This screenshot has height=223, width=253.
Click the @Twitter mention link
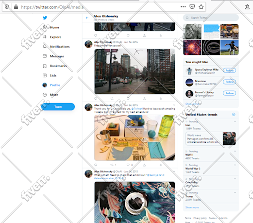(137, 109)
